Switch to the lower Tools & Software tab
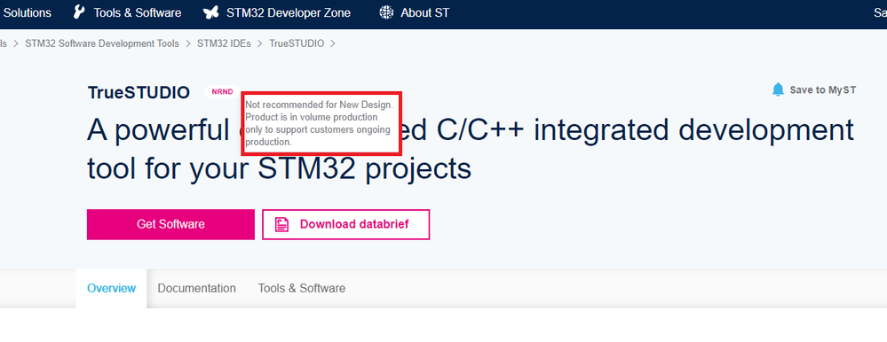887x342 pixels. [302, 288]
